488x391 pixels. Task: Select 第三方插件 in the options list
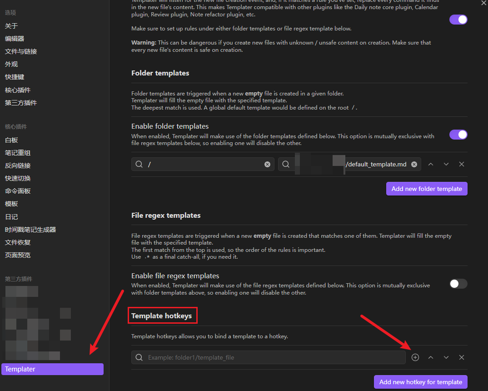tap(21, 103)
